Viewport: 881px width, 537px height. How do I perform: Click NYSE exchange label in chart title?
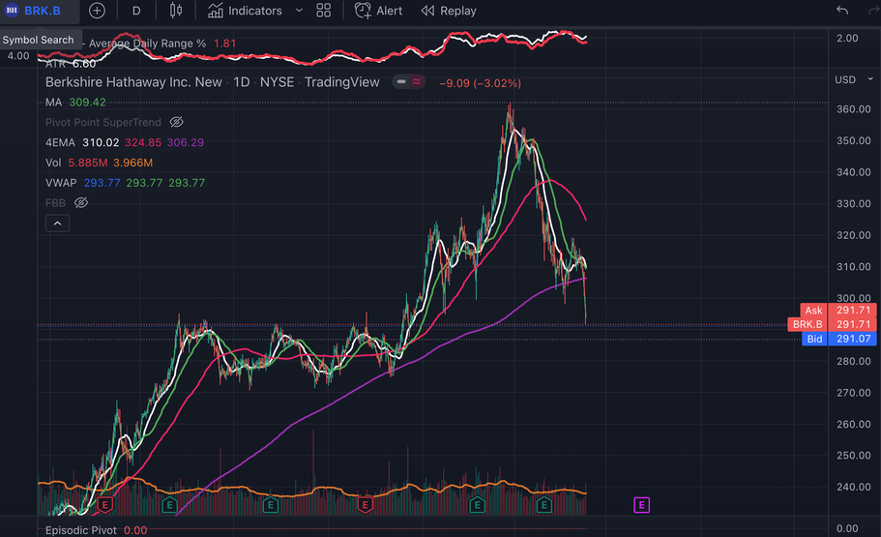click(x=277, y=82)
